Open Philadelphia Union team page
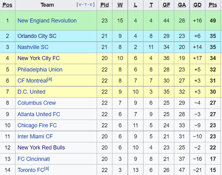222x175 pixels. (x=40, y=70)
